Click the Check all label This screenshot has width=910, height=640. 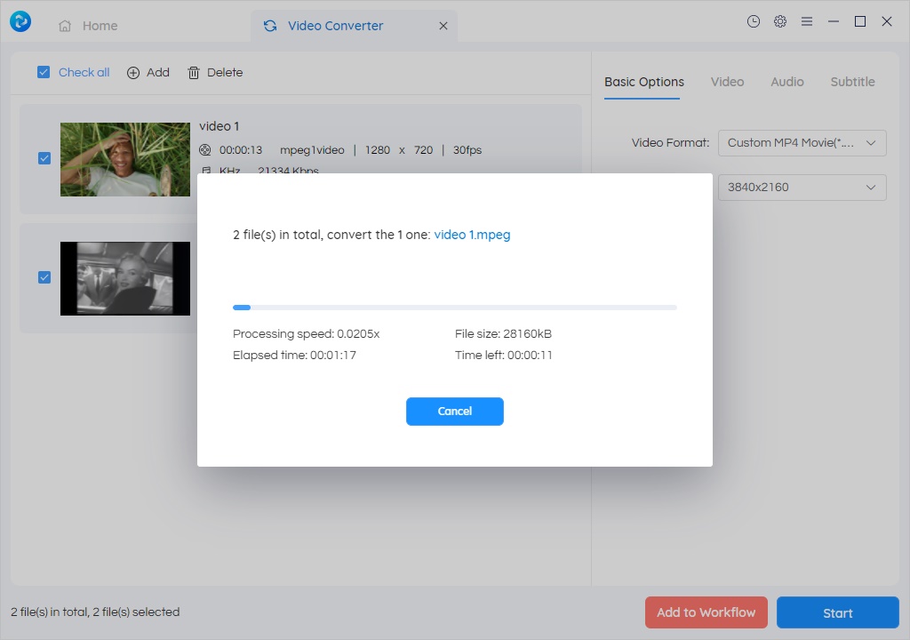(84, 73)
